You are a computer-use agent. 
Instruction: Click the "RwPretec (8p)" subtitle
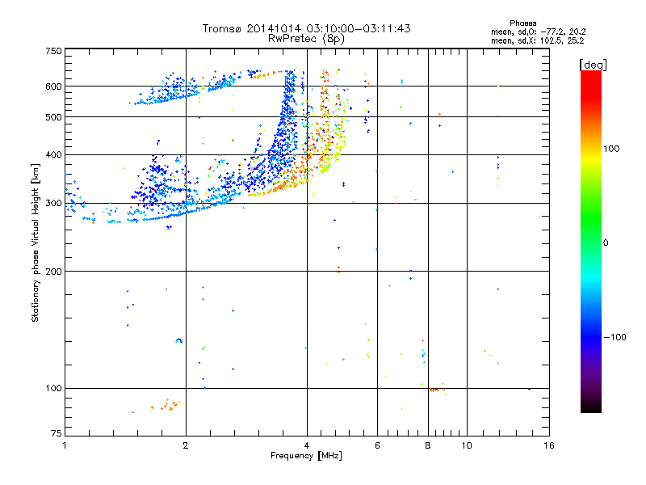coord(306,39)
